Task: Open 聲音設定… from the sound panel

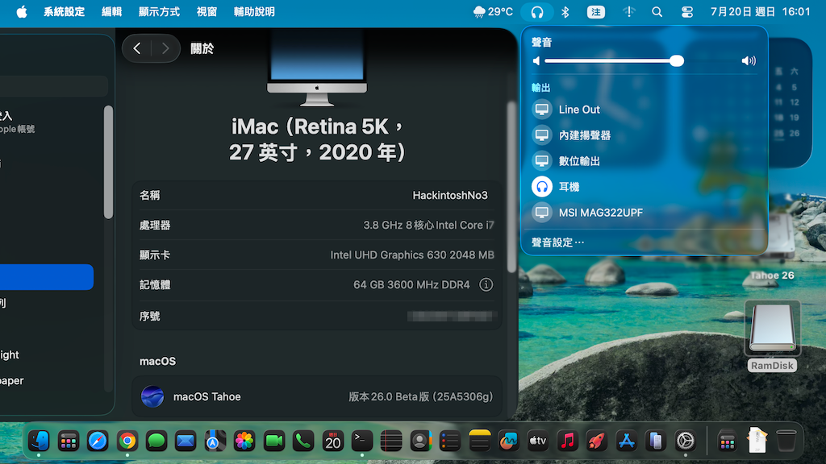Action: 557,242
